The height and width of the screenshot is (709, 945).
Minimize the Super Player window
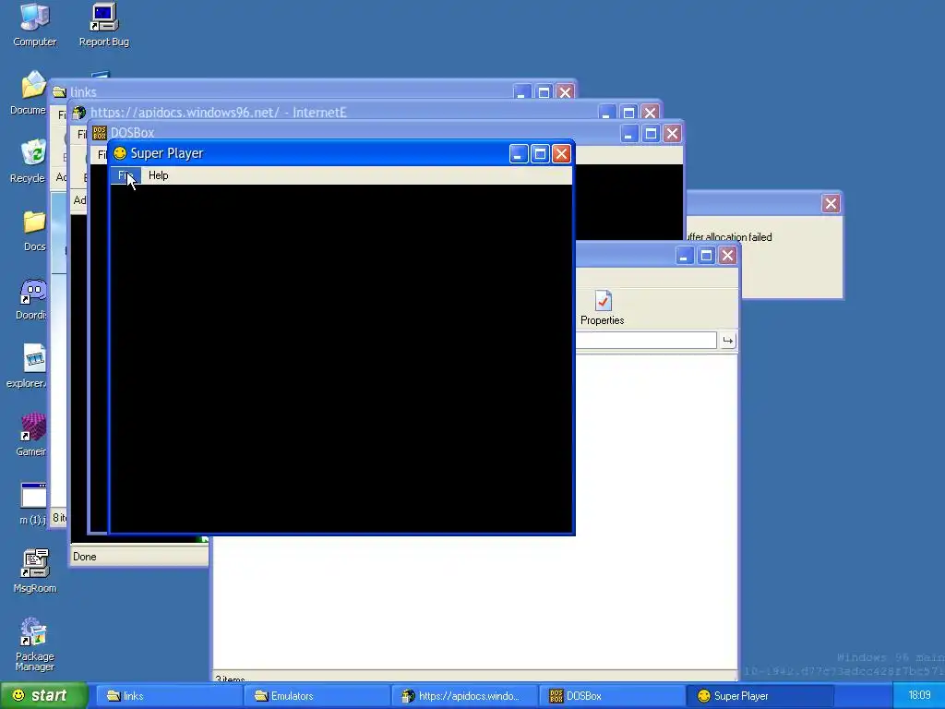click(519, 154)
